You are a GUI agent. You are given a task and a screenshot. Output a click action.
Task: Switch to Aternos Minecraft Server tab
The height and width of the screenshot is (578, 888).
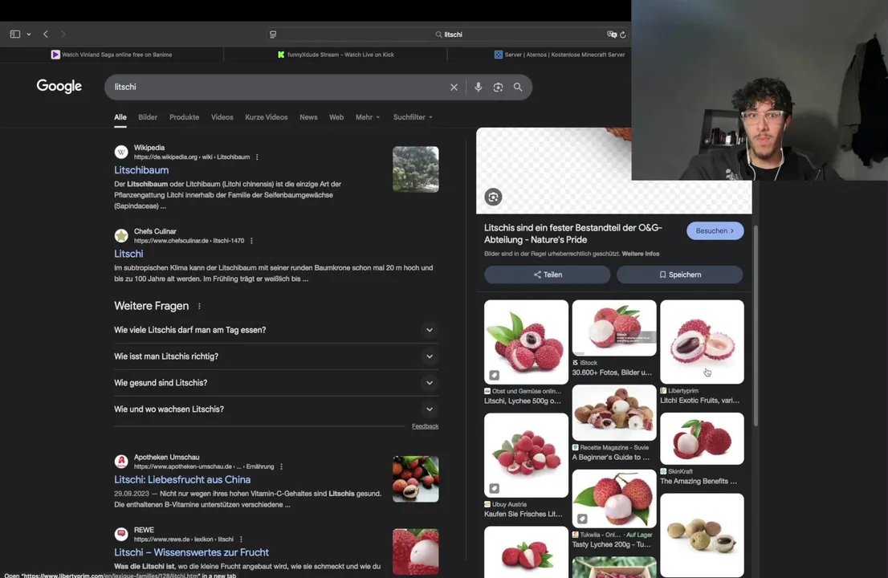click(559, 55)
